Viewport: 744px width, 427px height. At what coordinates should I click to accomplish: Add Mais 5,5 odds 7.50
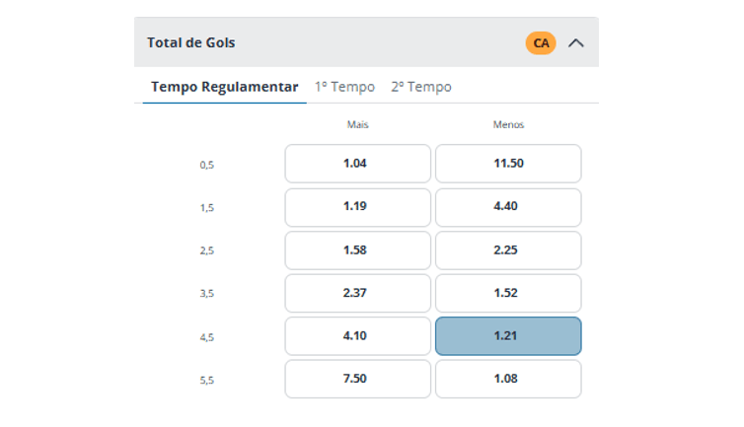coord(357,379)
